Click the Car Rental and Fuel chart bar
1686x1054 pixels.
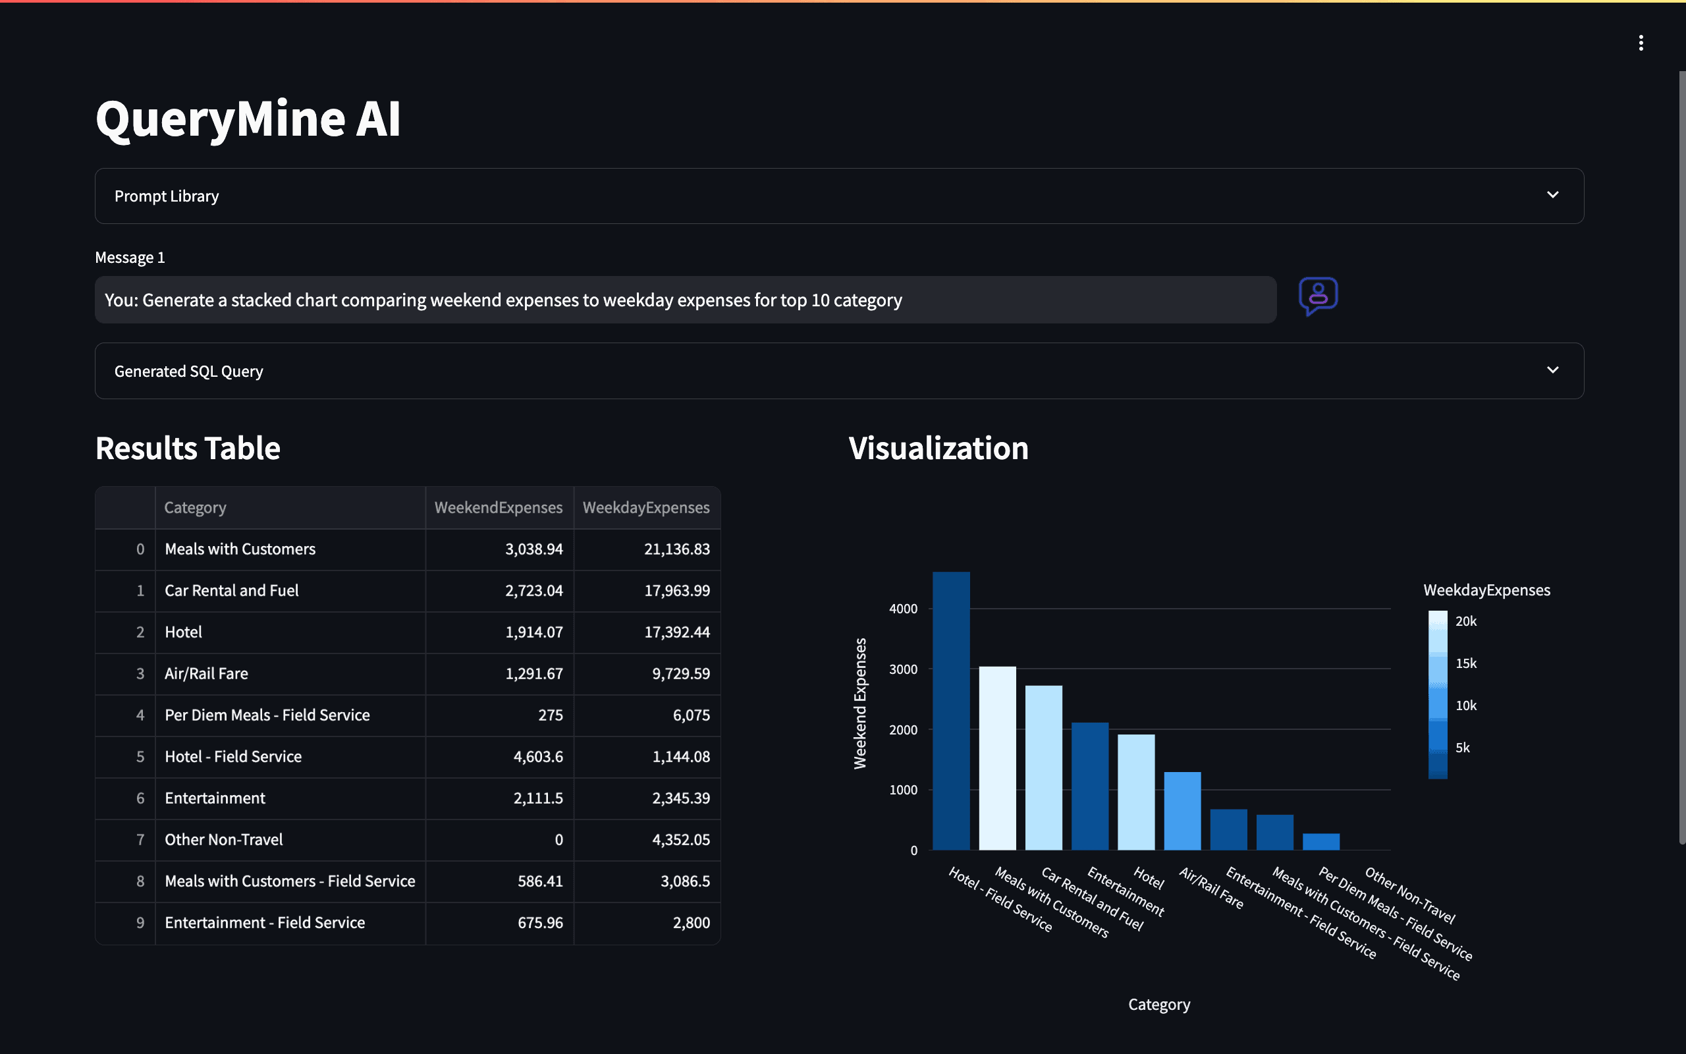1044,767
